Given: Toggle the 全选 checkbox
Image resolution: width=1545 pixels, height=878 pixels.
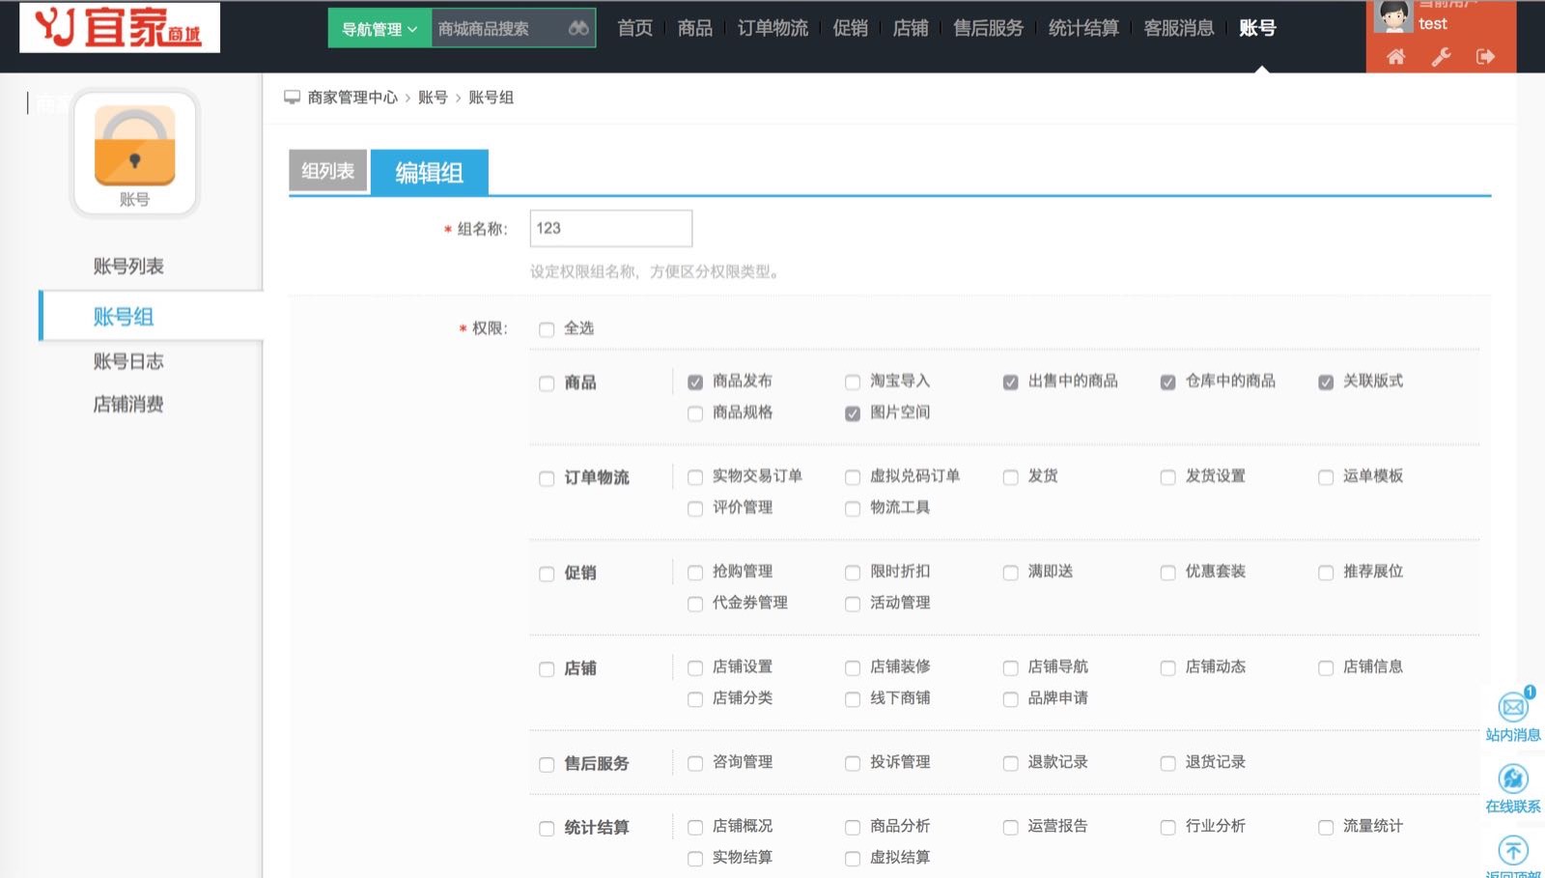Looking at the screenshot, I should [547, 329].
